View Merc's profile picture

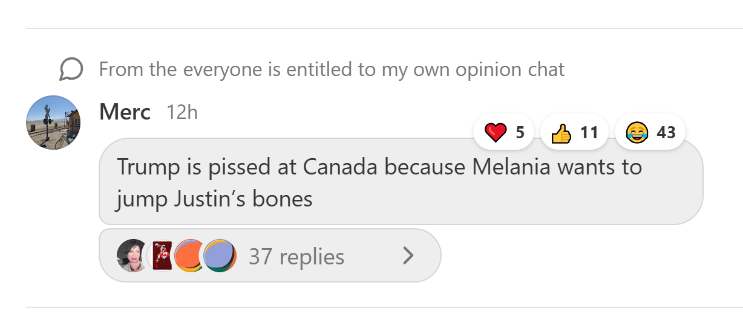tap(54, 123)
